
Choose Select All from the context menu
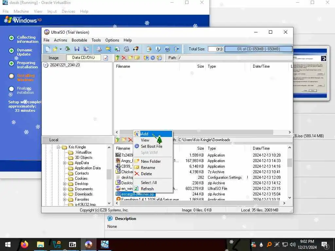(x=153, y=183)
